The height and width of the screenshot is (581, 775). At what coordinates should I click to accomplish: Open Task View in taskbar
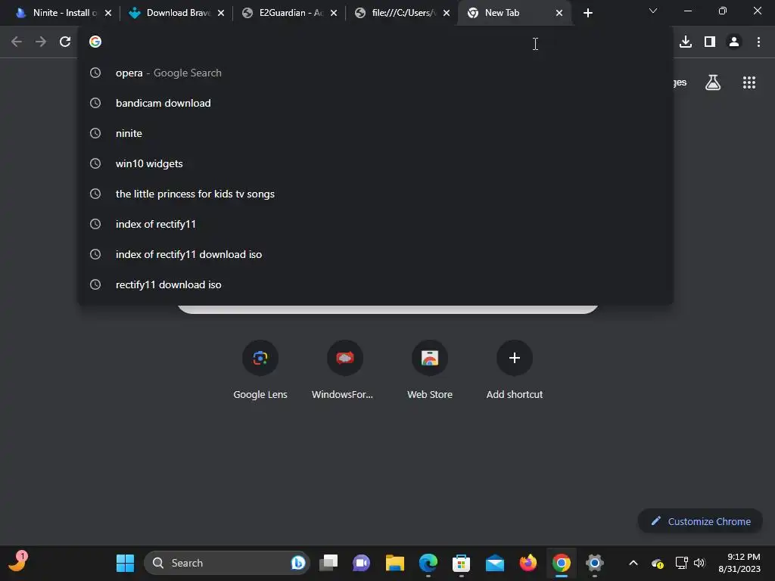pos(328,563)
